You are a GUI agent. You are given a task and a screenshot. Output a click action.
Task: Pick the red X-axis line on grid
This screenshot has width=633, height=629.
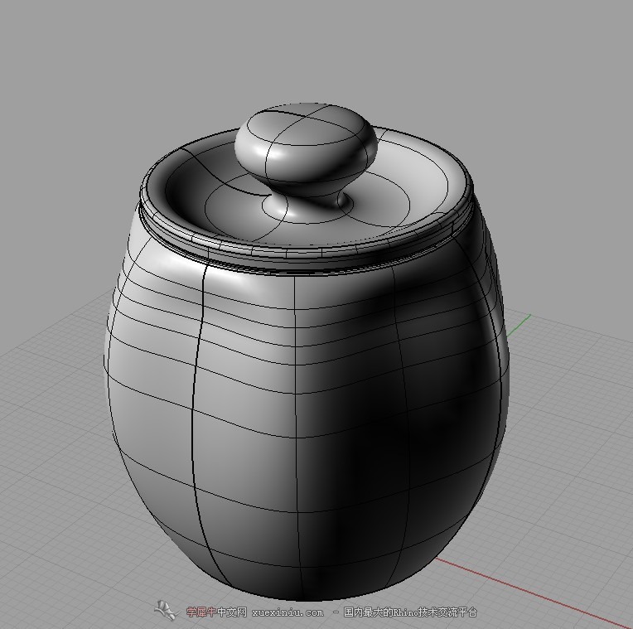[533, 593]
